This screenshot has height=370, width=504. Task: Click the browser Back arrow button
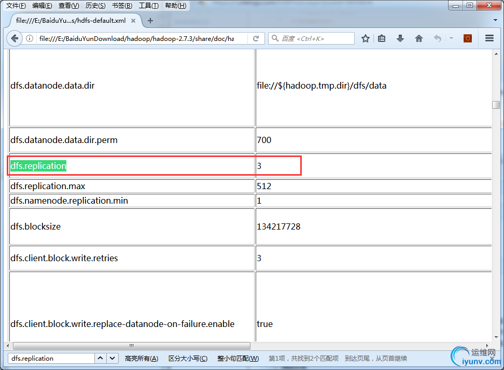click(15, 38)
